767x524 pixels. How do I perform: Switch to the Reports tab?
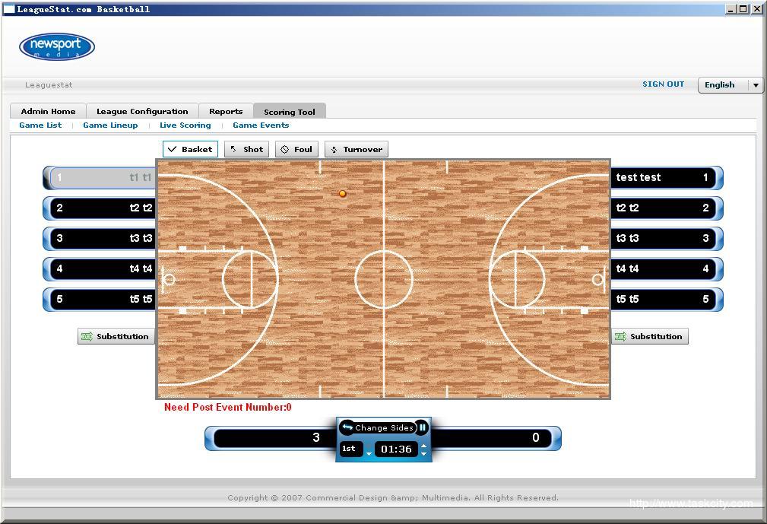[226, 112]
